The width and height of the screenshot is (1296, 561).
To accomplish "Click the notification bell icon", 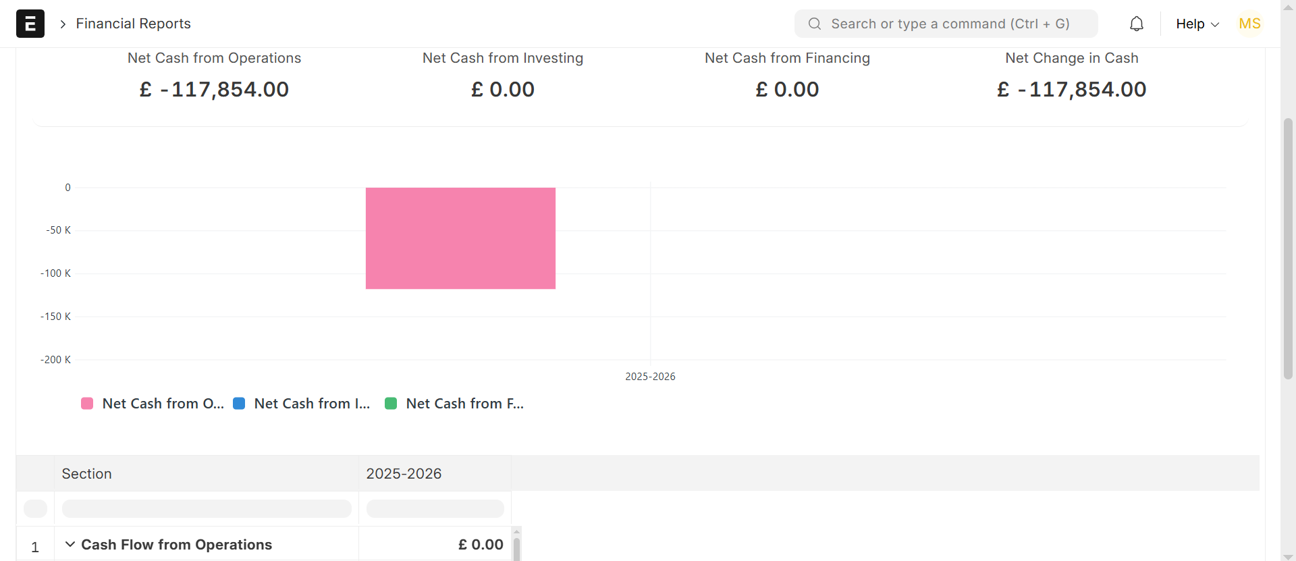I will [x=1137, y=24].
